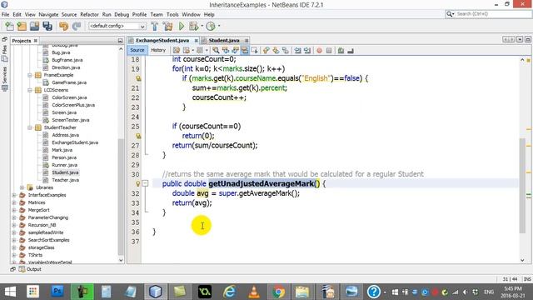
Task: Click the Save All toolbar icon
Action: (x=47, y=26)
